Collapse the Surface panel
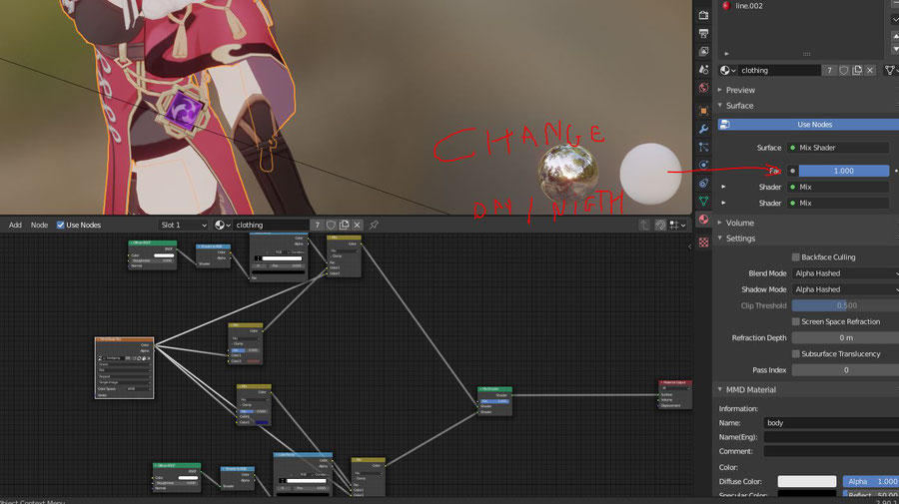Viewport: 899px width, 504px height. point(739,106)
